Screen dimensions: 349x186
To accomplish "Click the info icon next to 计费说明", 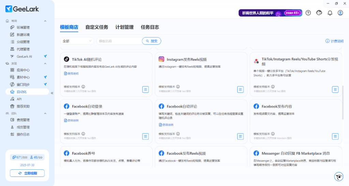I will pos(327,41).
